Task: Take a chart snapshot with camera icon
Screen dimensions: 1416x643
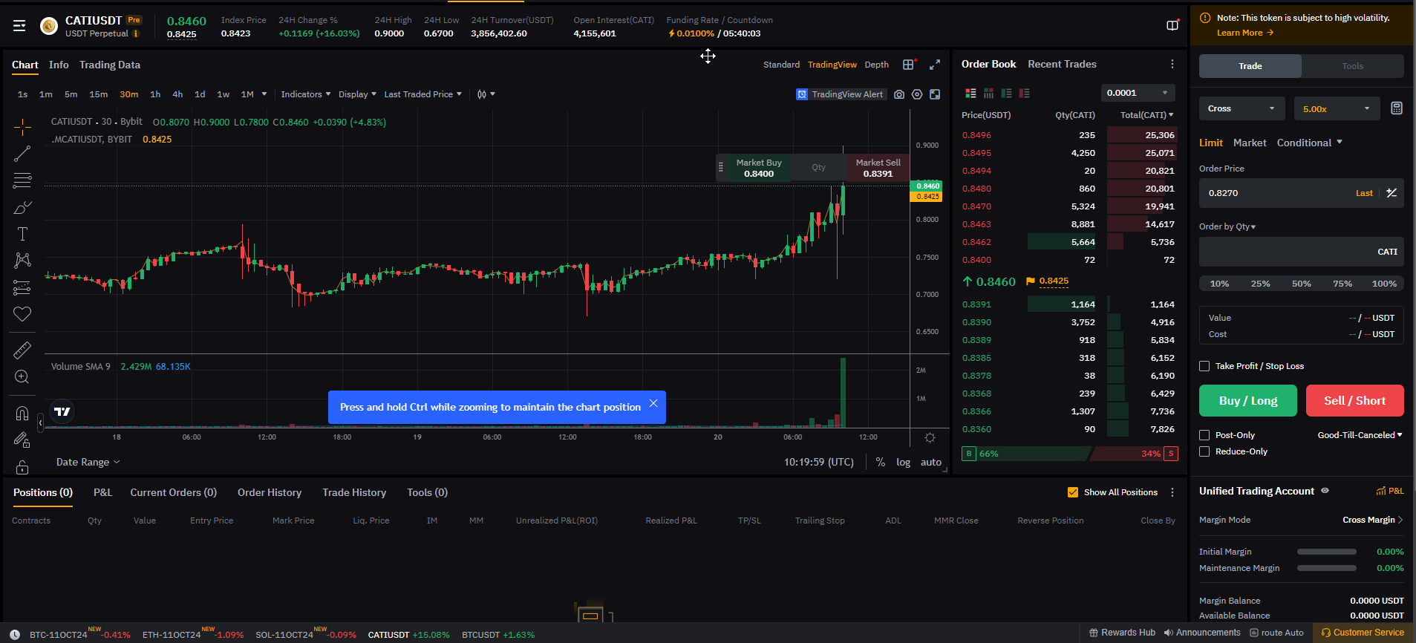Action: click(x=899, y=94)
